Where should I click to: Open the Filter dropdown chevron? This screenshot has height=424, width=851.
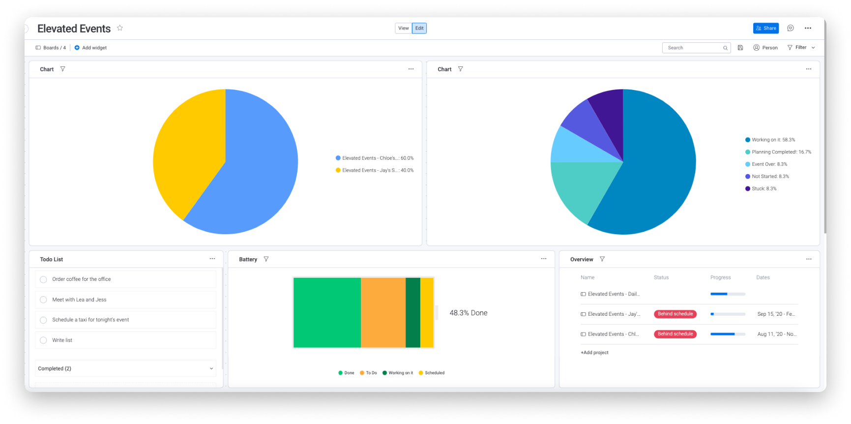[813, 48]
